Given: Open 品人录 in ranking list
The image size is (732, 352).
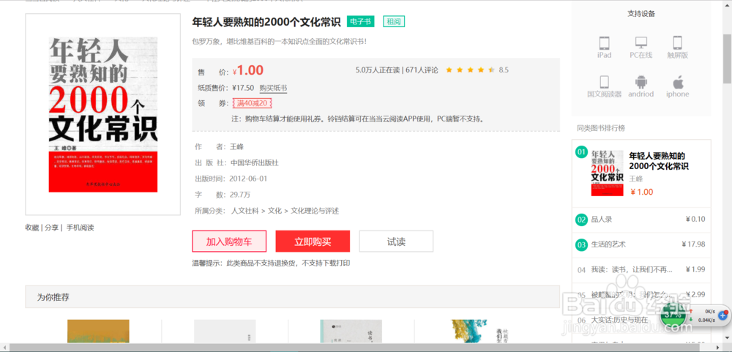Looking at the screenshot, I should coord(601,220).
